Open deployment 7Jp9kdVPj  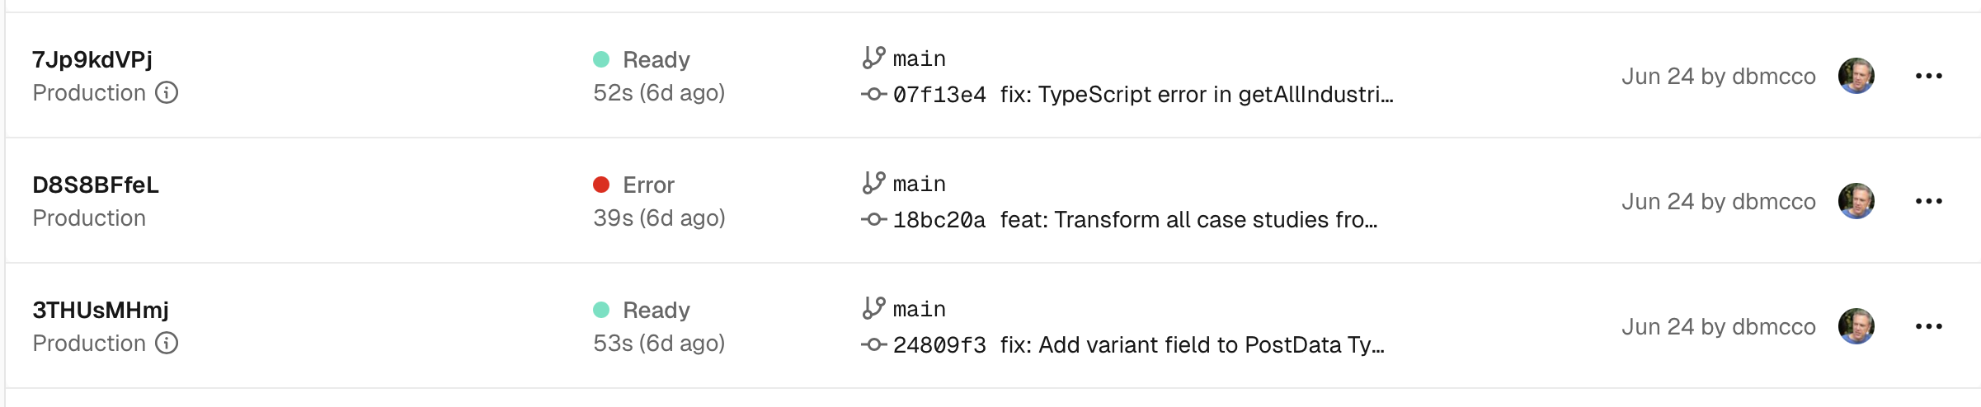click(92, 59)
